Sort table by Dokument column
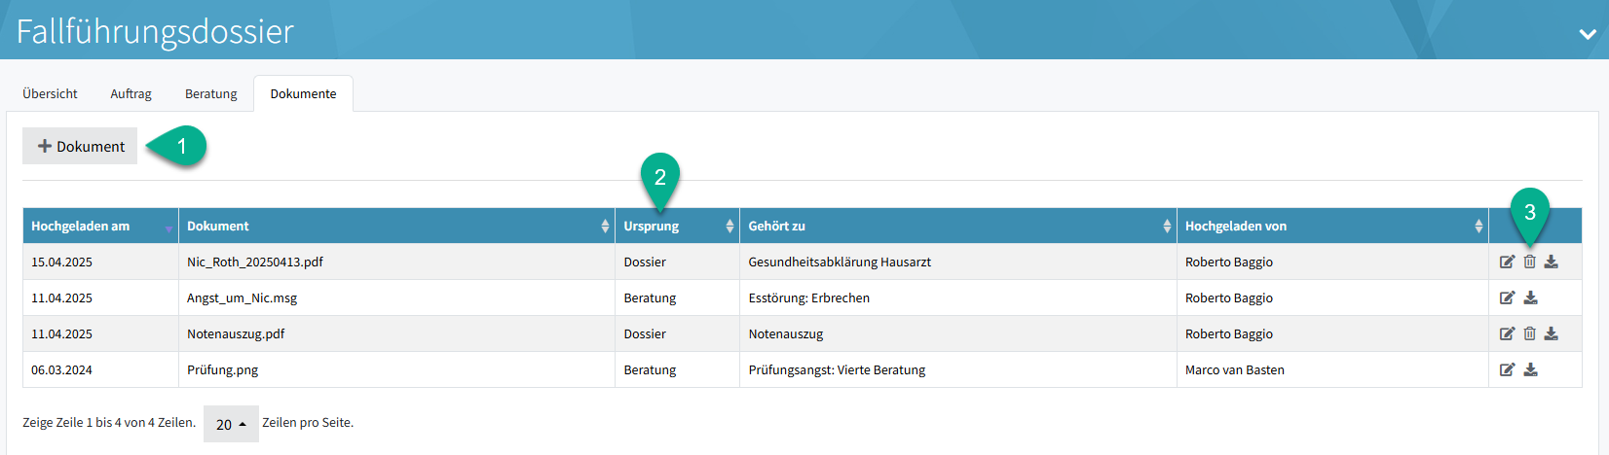The width and height of the screenshot is (1609, 455). coord(397,226)
